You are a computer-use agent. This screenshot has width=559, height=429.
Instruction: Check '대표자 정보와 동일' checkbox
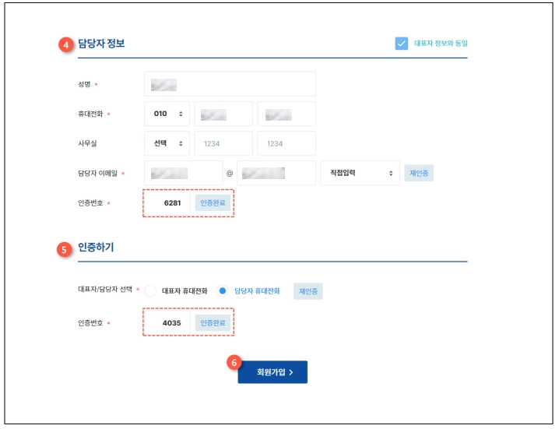coord(402,44)
